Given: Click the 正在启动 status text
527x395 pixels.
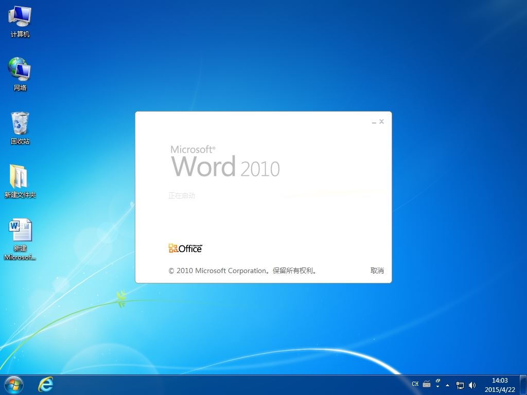Looking at the screenshot, I should (x=182, y=195).
